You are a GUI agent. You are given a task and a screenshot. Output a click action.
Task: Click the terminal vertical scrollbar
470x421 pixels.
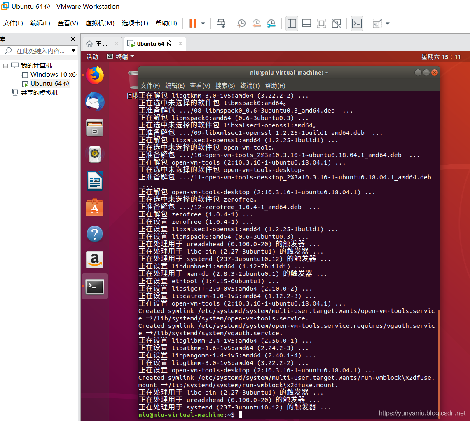(x=439, y=363)
